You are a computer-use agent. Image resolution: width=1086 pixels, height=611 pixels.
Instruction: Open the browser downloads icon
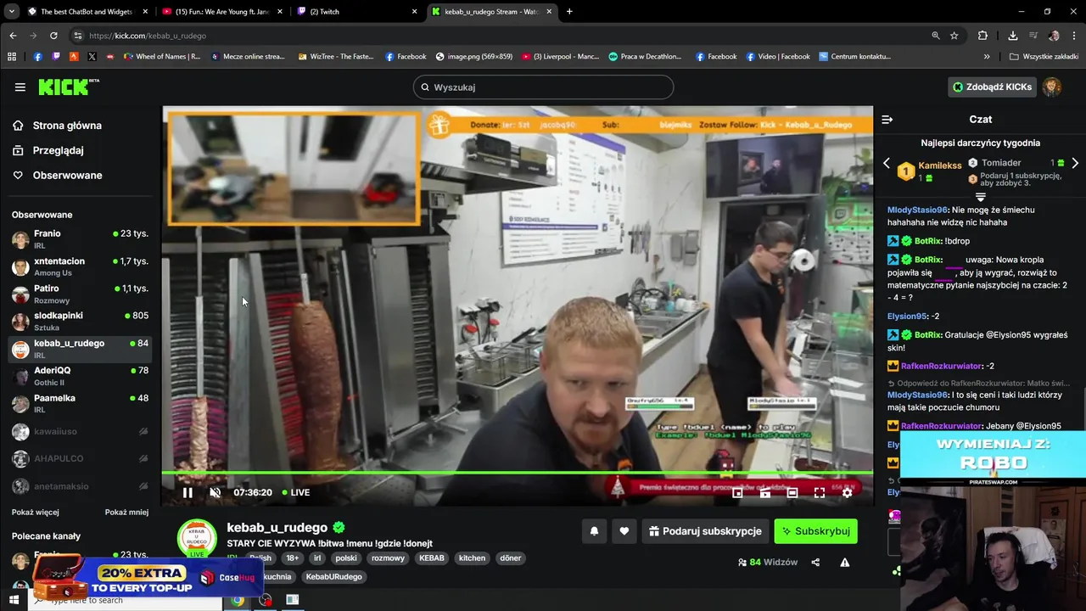1013,36
